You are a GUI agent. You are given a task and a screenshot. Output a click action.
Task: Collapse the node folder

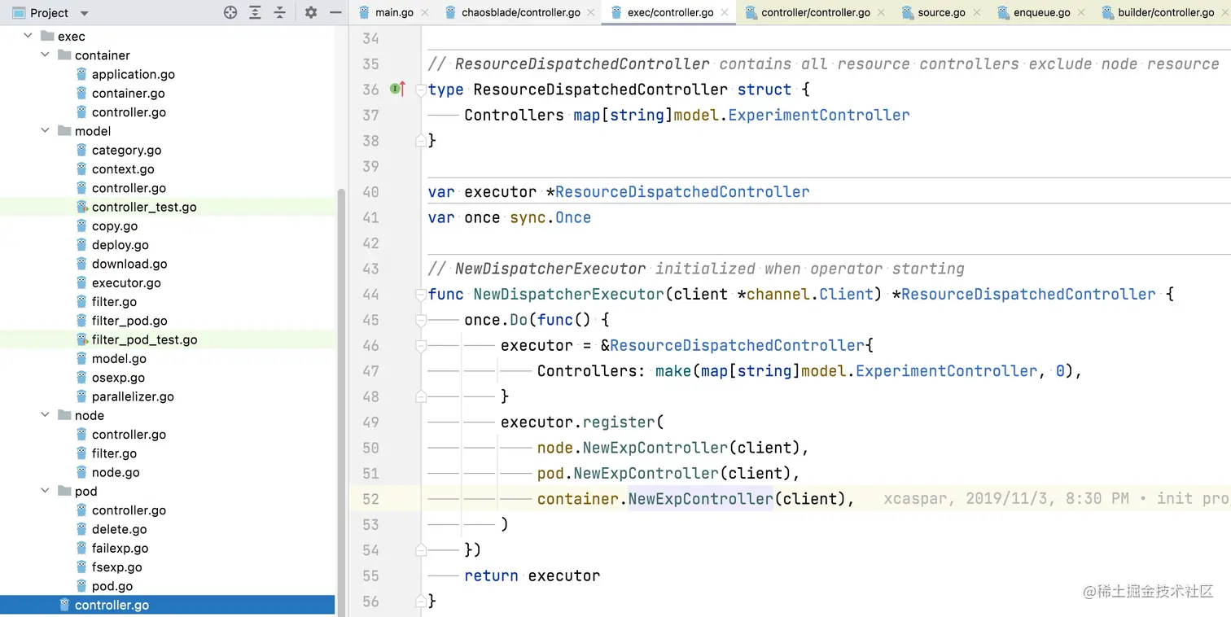coord(46,415)
